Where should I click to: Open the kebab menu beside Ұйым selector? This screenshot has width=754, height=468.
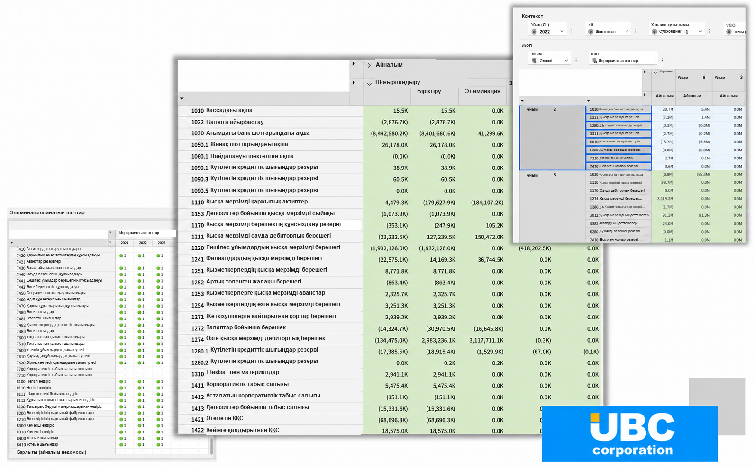click(x=576, y=61)
